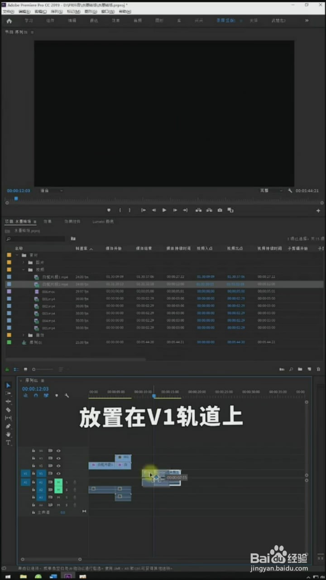Select the Slip tool
Screen dimensions: 326x580
pyautogui.click(x=8, y=418)
